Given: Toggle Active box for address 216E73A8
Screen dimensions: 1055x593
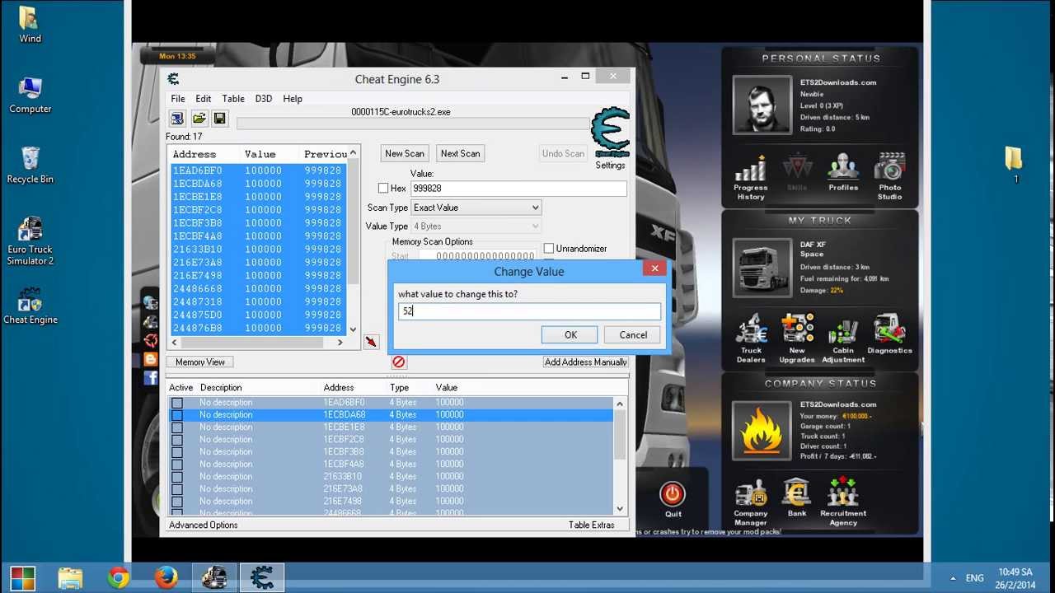Looking at the screenshot, I should pyautogui.click(x=177, y=489).
